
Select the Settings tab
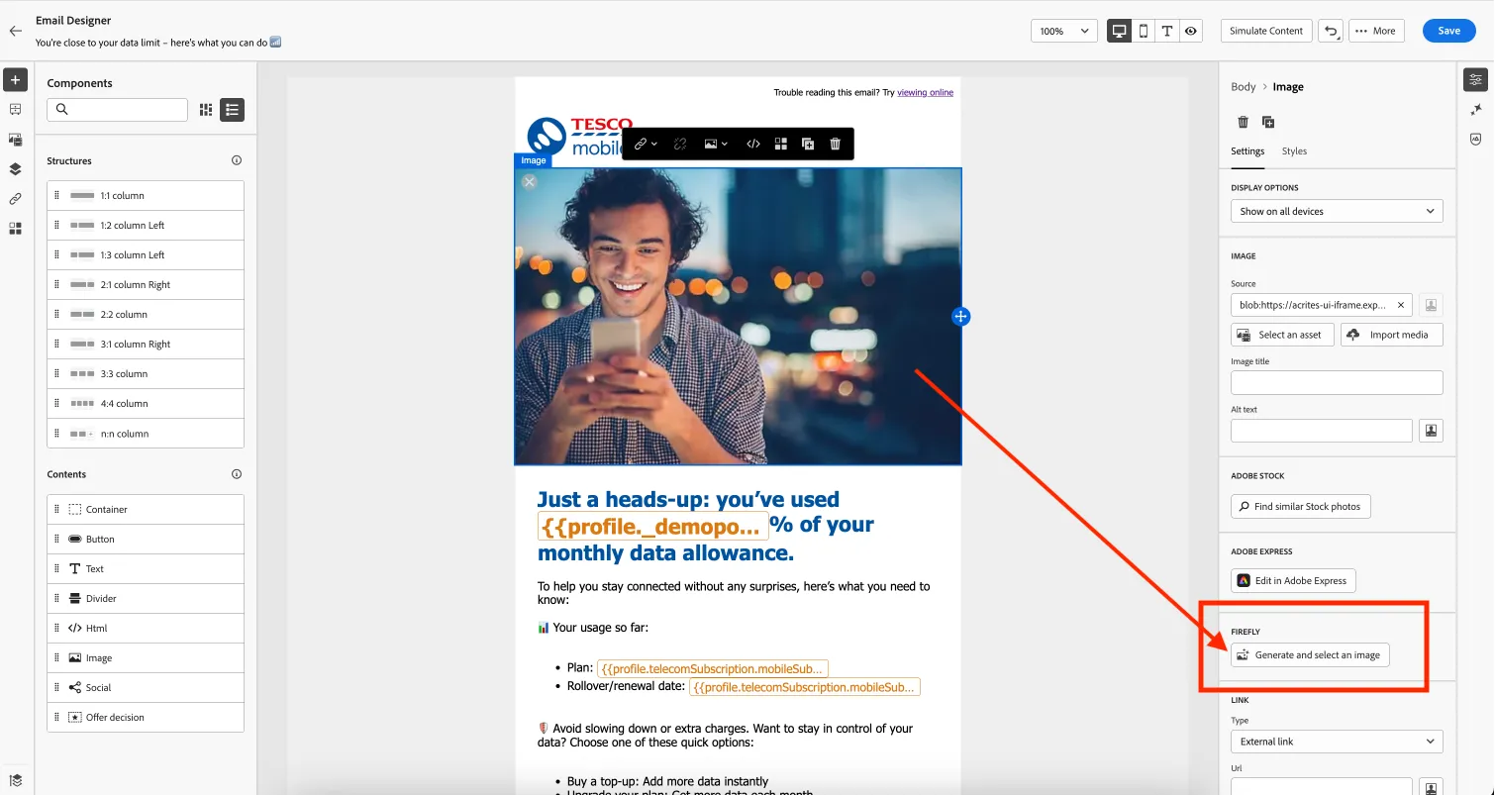pyautogui.click(x=1247, y=151)
